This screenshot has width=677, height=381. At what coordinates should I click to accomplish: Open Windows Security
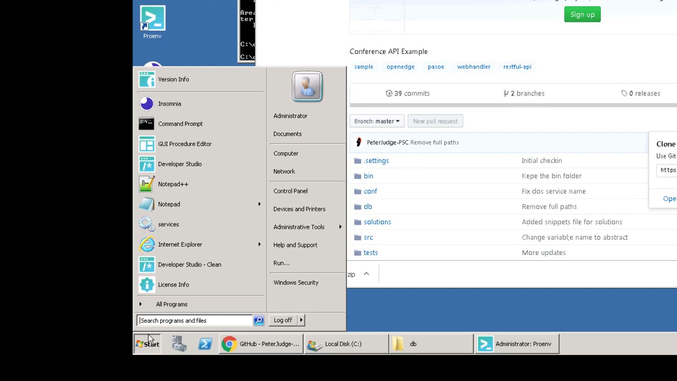[296, 283]
